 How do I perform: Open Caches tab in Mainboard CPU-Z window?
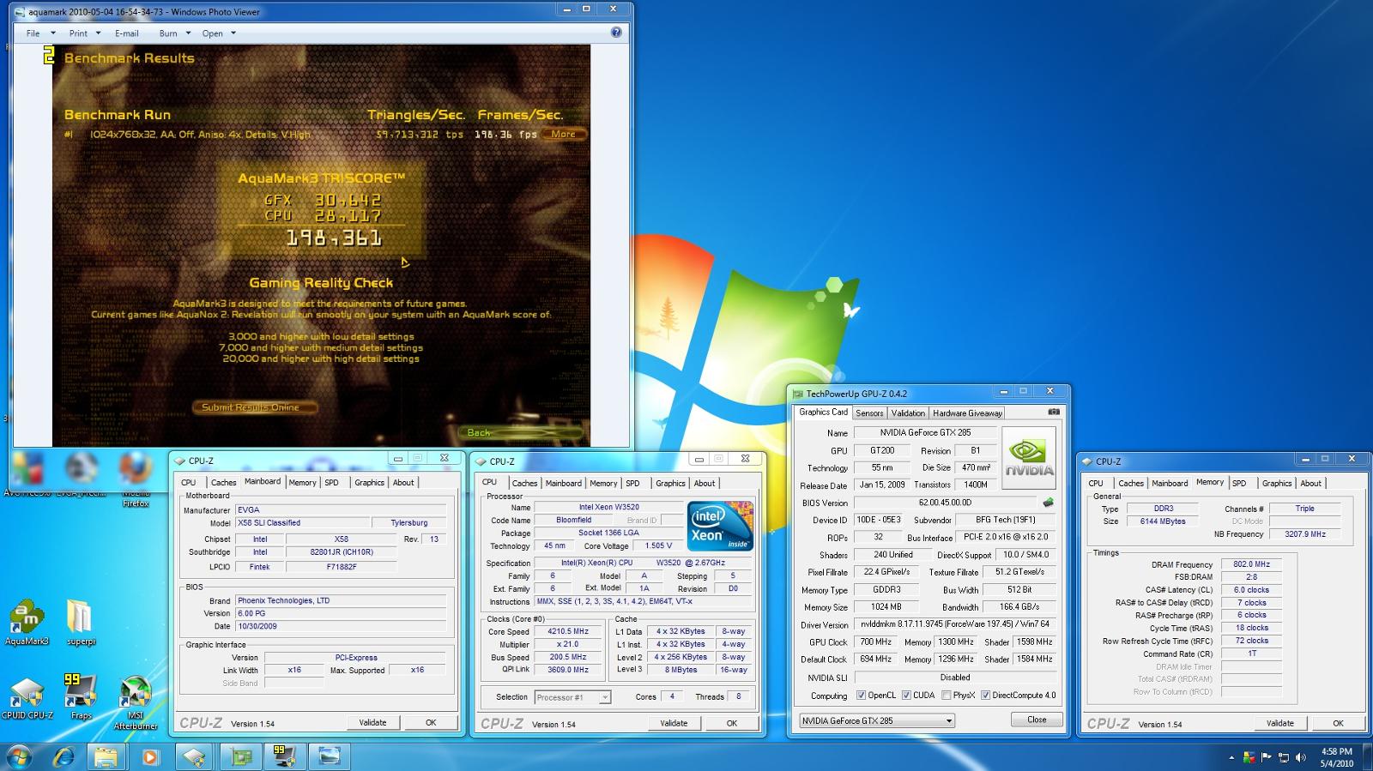[223, 483]
